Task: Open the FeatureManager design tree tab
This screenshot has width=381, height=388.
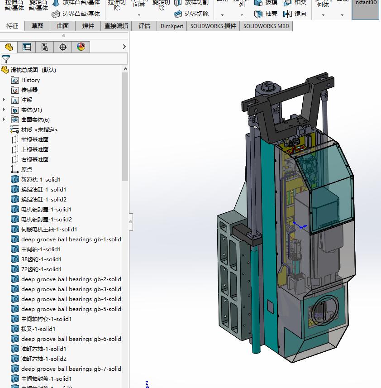Action: click(x=9, y=47)
